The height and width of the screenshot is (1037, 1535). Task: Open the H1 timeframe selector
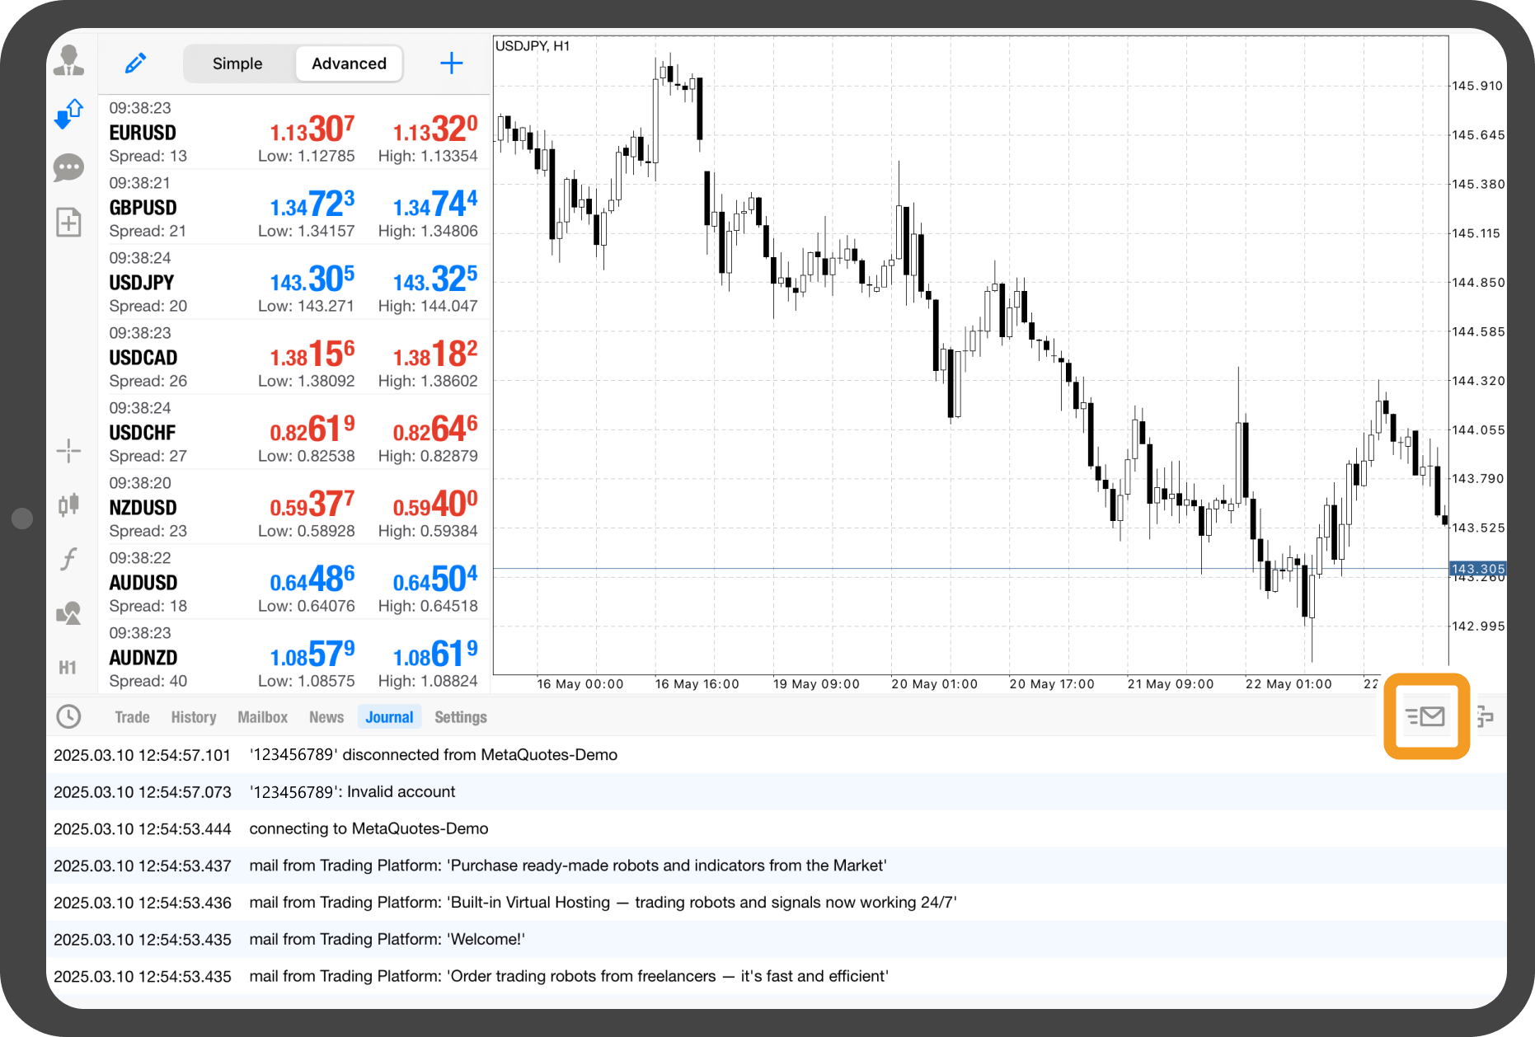click(x=68, y=667)
